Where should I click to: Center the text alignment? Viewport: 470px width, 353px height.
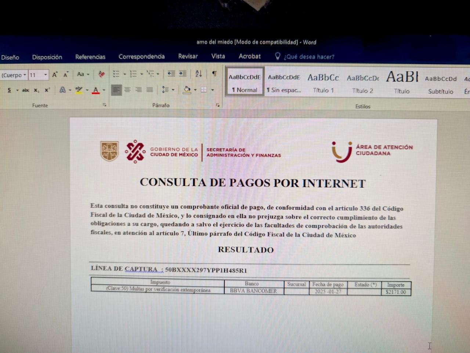click(127, 89)
